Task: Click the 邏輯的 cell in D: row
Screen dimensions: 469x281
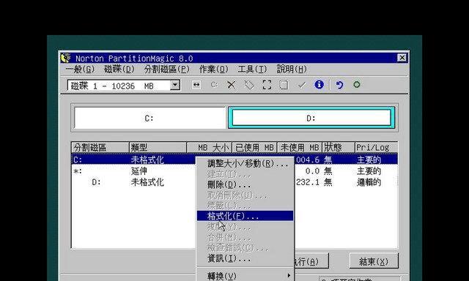Action: tap(369, 182)
